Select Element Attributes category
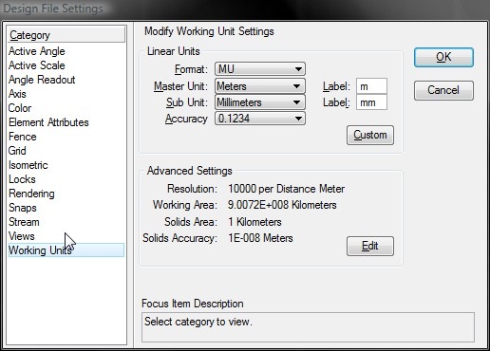This screenshot has height=351, width=490. [48, 122]
